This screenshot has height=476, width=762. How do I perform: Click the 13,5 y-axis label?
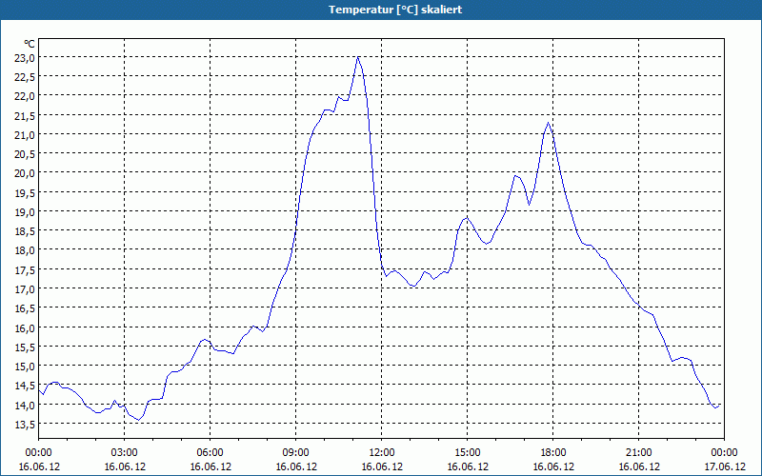click(26, 425)
